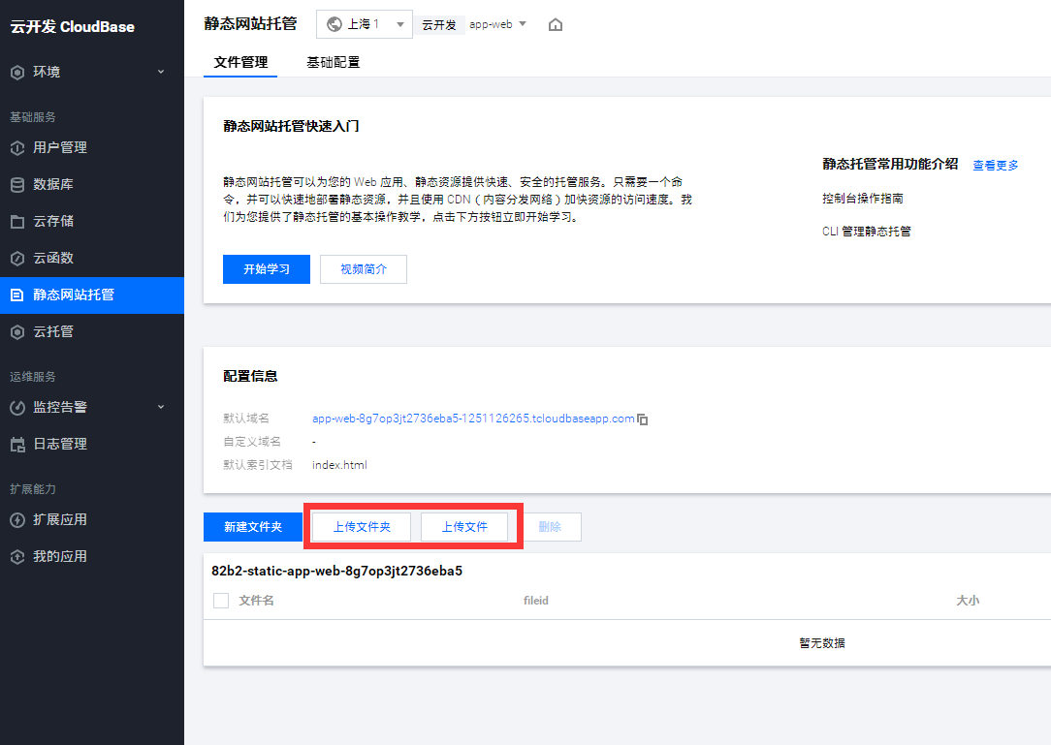Click the 数据库 database icon
The image size is (1051, 745).
coord(17,185)
